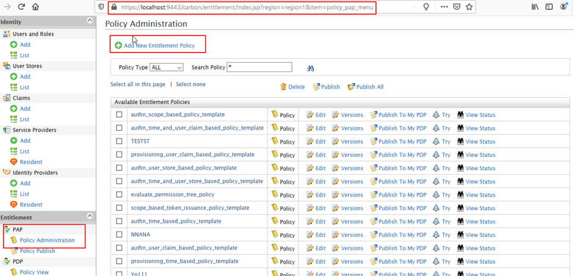Image resolution: width=574 pixels, height=276 pixels.
Task: Open Policy Administration in the PAP menu
Action: click(47, 240)
